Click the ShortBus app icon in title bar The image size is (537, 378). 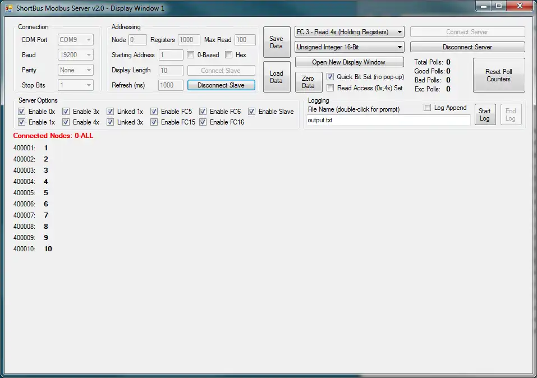(8, 8)
